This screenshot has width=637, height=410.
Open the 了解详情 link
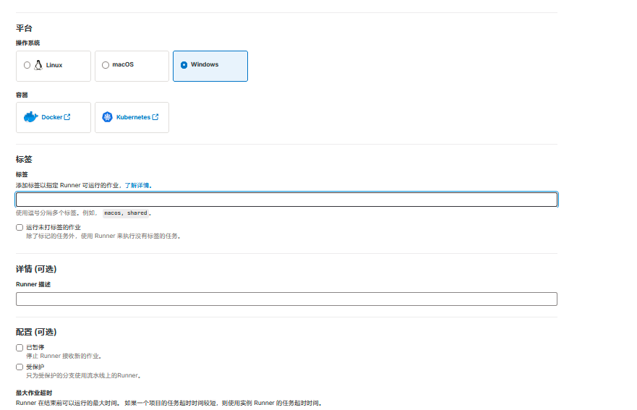pyautogui.click(x=137, y=185)
